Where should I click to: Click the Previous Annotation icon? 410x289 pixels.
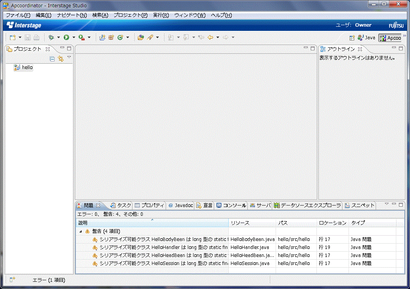(x=186, y=38)
